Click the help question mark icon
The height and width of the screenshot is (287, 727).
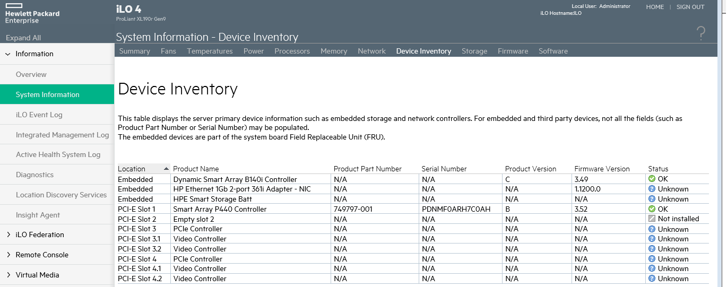701,33
